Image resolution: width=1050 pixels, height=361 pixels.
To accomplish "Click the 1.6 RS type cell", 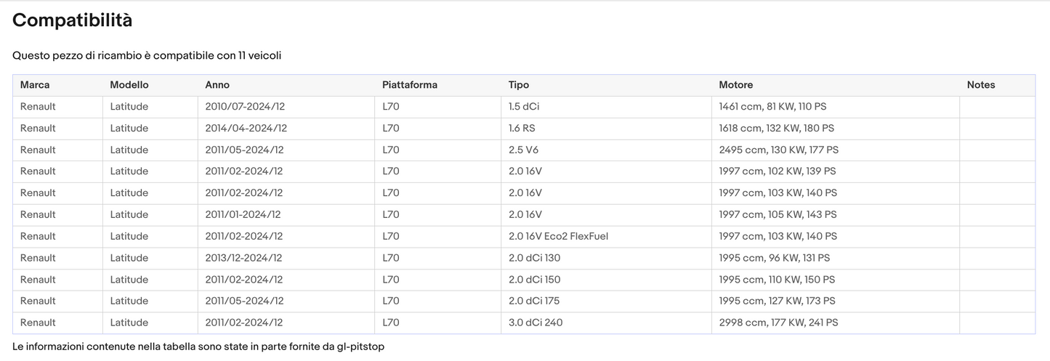I will [522, 129].
